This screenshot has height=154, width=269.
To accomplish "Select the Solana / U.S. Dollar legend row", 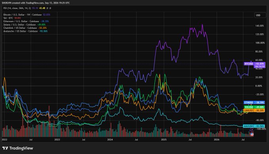I will [25, 24].
